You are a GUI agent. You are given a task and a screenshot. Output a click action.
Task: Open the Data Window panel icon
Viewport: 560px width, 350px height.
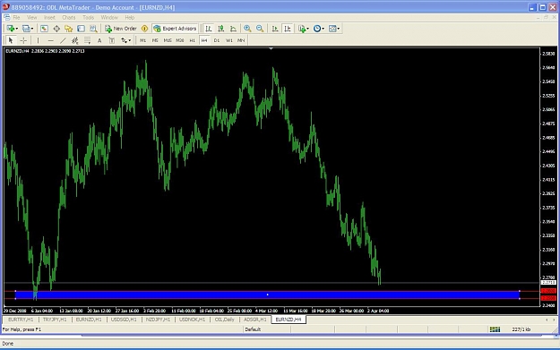[x=56, y=29]
